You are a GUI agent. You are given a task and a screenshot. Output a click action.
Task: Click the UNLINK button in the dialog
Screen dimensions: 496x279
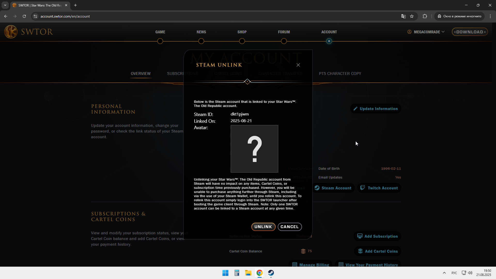(x=263, y=227)
